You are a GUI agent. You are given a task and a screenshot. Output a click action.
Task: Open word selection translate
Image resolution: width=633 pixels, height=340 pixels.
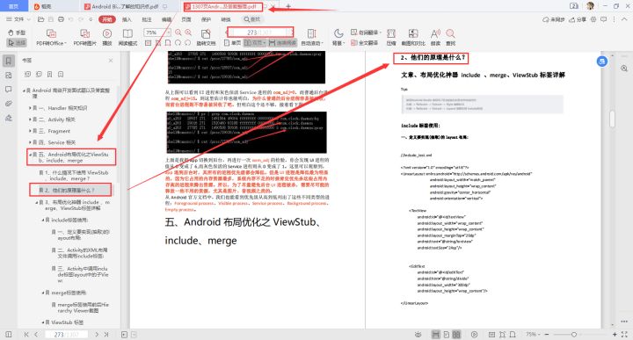(366, 33)
